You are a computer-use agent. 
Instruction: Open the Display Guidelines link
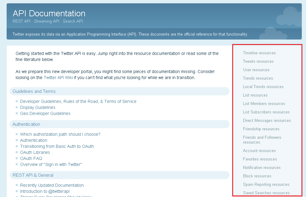point(38,107)
